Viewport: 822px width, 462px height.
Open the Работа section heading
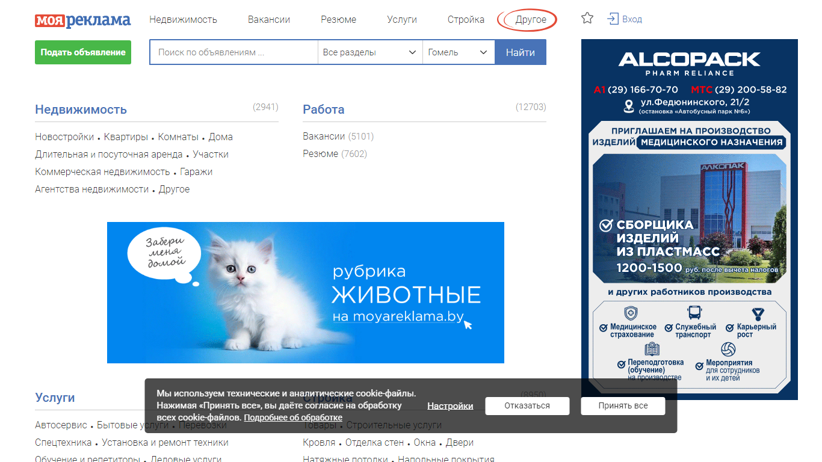(324, 109)
